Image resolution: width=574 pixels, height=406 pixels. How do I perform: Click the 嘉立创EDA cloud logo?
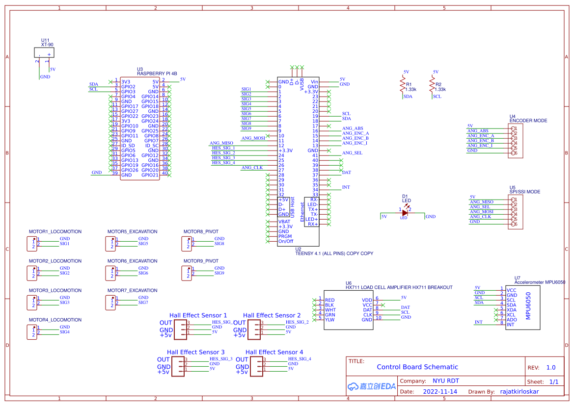click(x=373, y=386)
